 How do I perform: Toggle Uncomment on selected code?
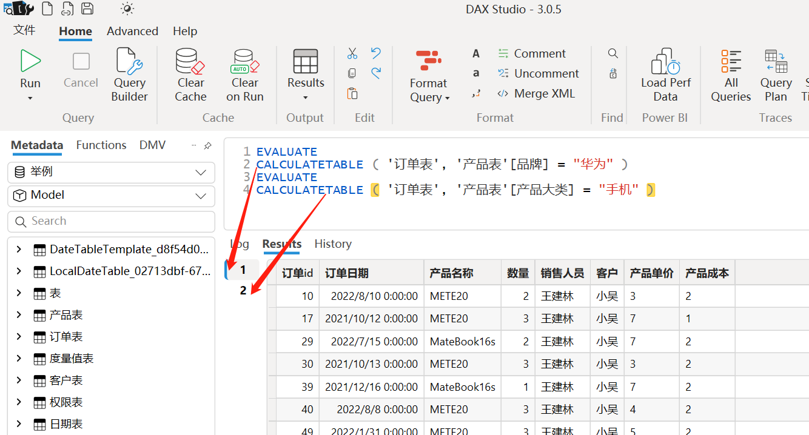539,73
